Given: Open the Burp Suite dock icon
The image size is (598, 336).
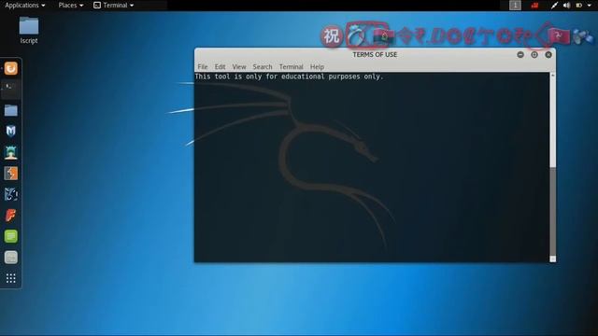Looking at the screenshot, I should pos(10,174).
